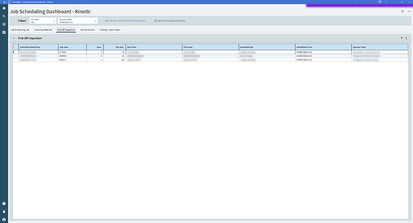The width and height of the screenshot is (413, 223).
Task: Select the row selector of the first grid row
Action: click(x=16, y=52)
